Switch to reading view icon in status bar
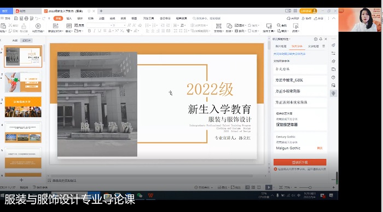Viewport: 383px width, 212px height. tap(259, 187)
